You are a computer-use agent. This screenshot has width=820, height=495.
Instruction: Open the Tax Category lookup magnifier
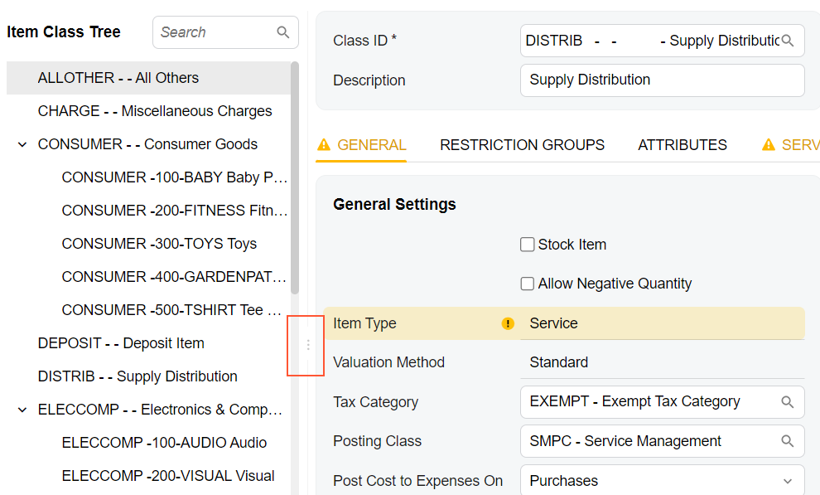pos(788,402)
